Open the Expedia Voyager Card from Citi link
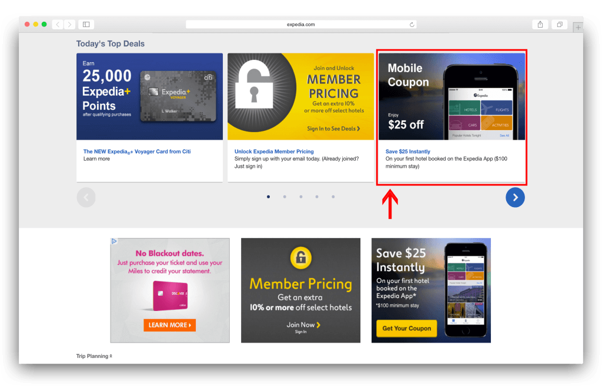602x386 pixels. pyautogui.click(x=137, y=151)
